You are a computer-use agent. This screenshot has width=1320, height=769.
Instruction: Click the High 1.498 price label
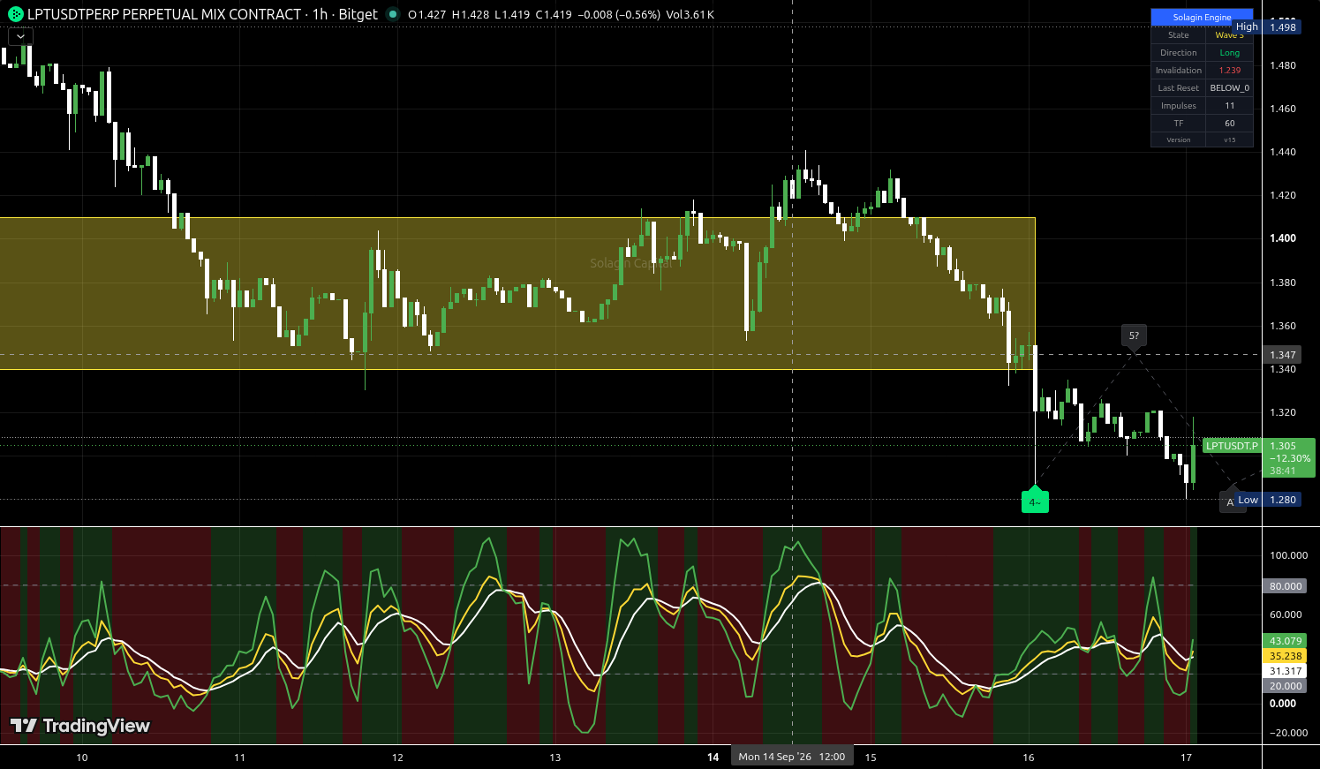(1267, 27)
